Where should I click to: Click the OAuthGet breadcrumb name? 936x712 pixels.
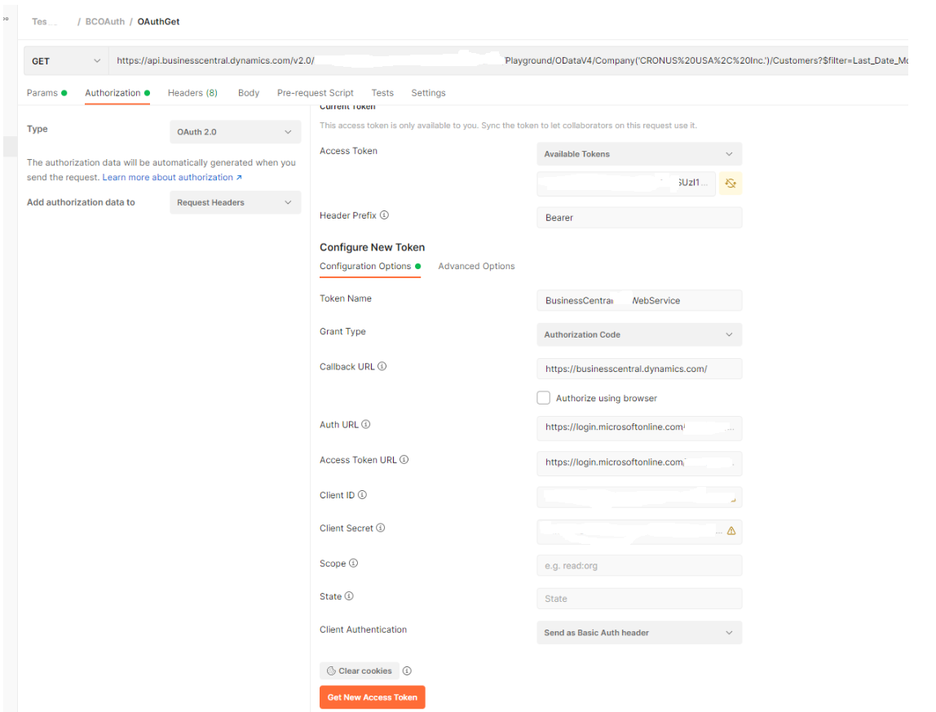click(x=158, y=21)
